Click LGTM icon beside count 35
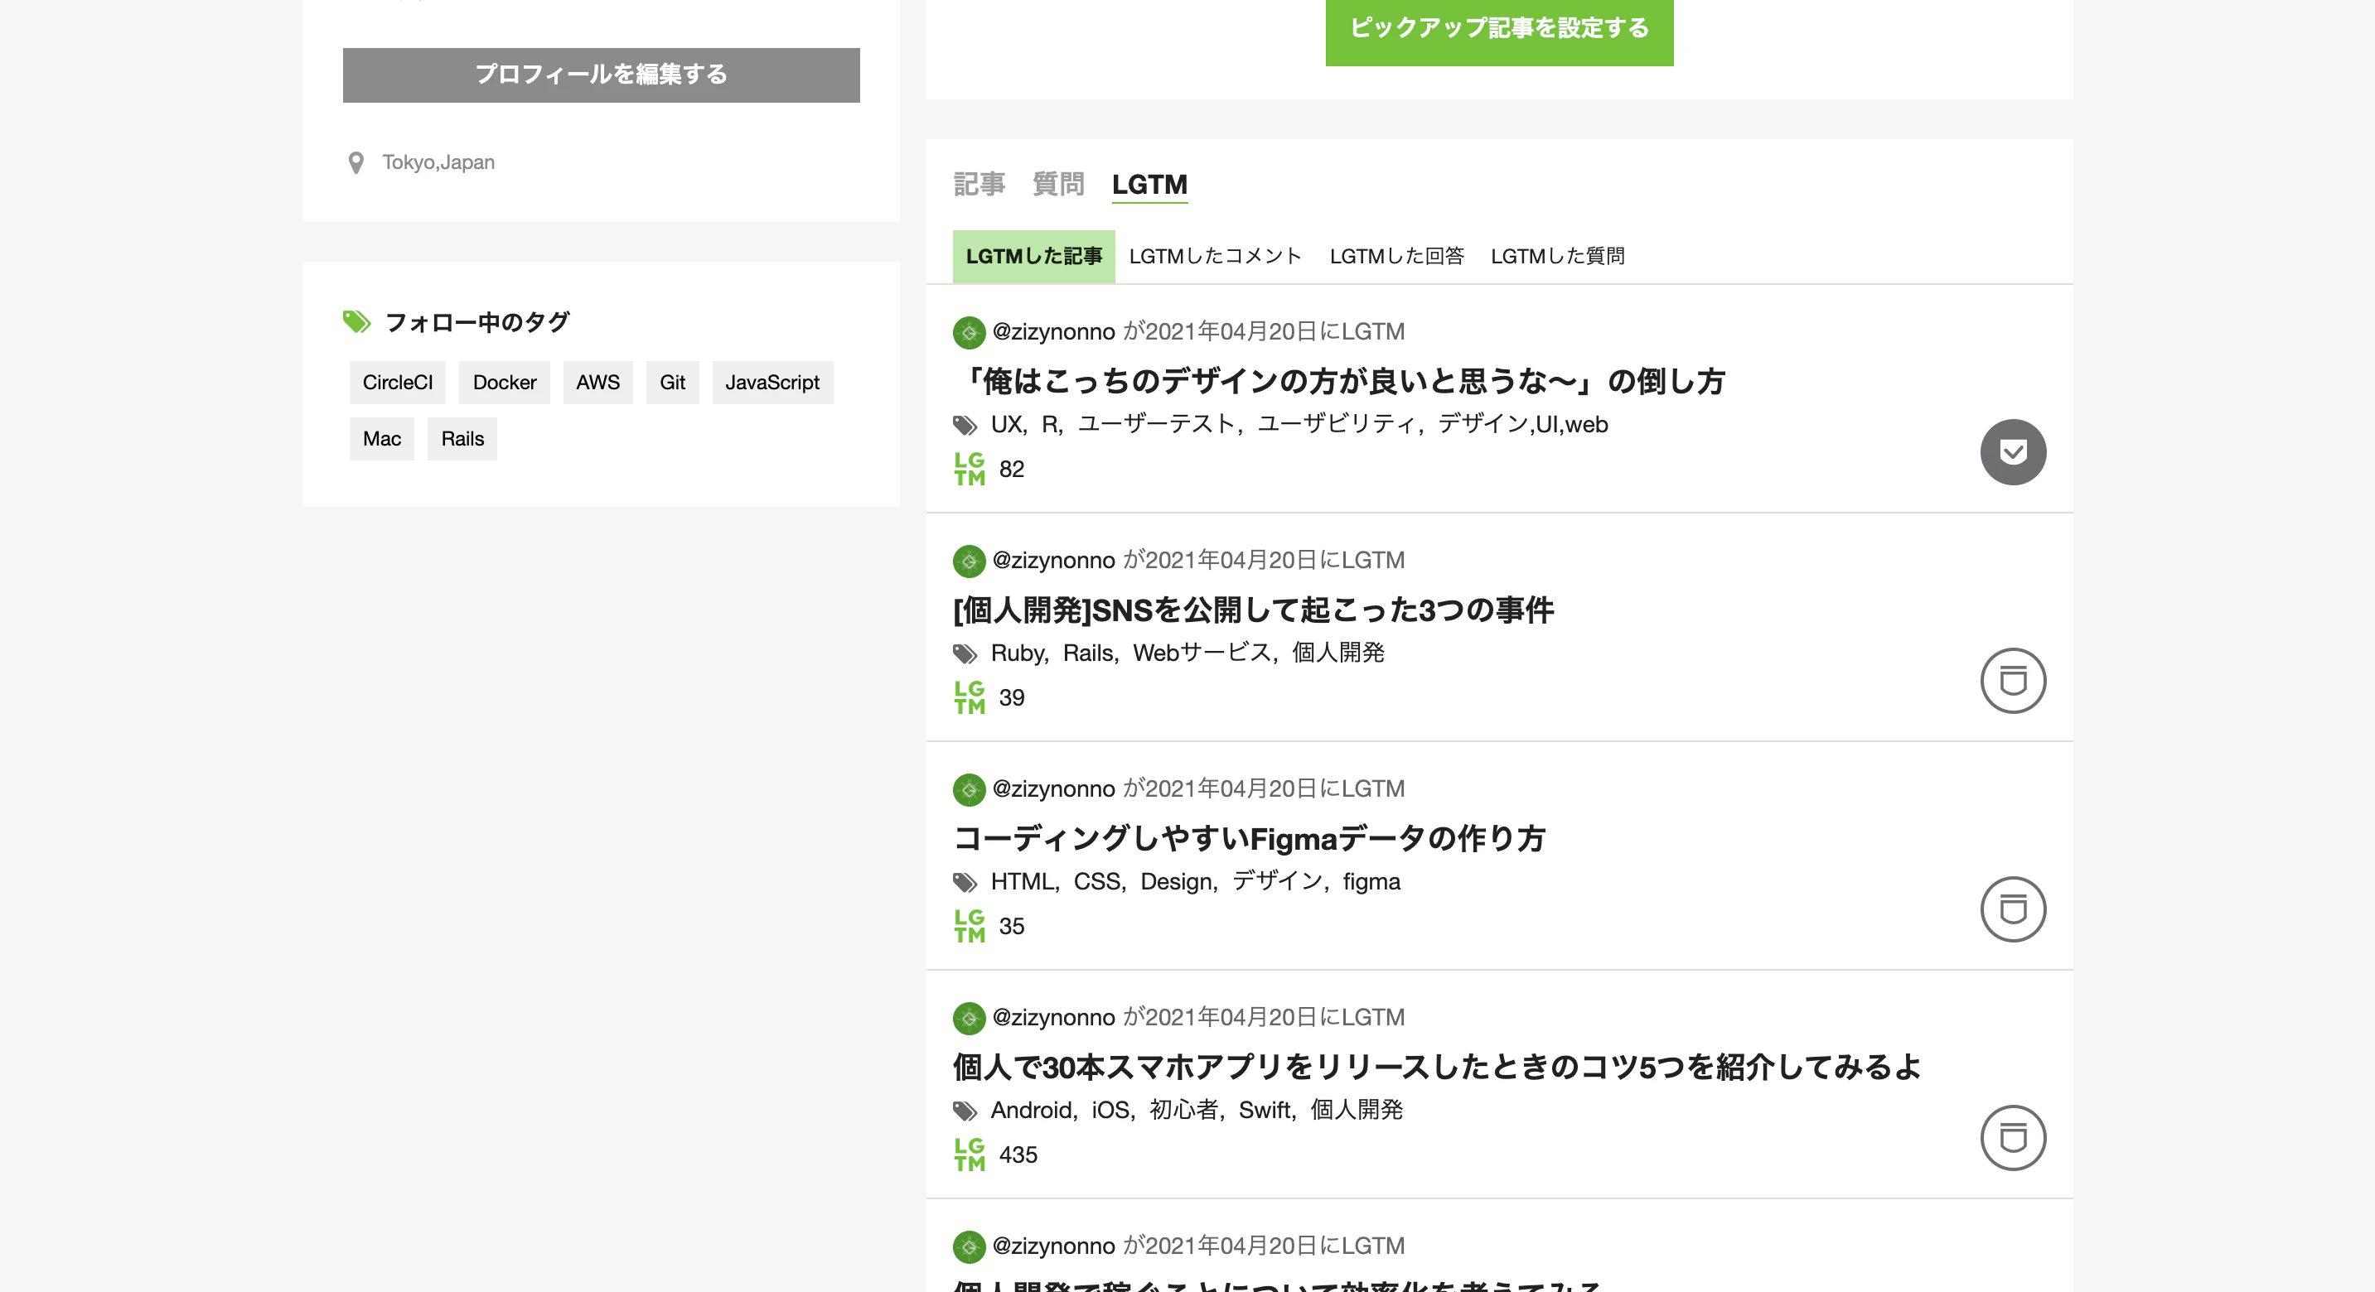 pyautogui.click(x=969, y=926)
